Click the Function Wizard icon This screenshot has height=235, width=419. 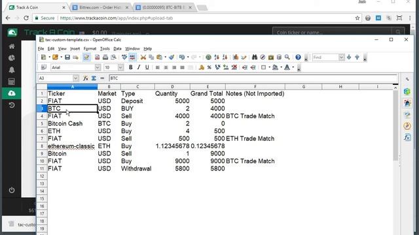[86, 78]
